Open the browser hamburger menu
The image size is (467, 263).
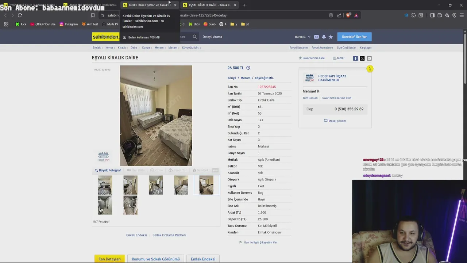pos(462,15)
